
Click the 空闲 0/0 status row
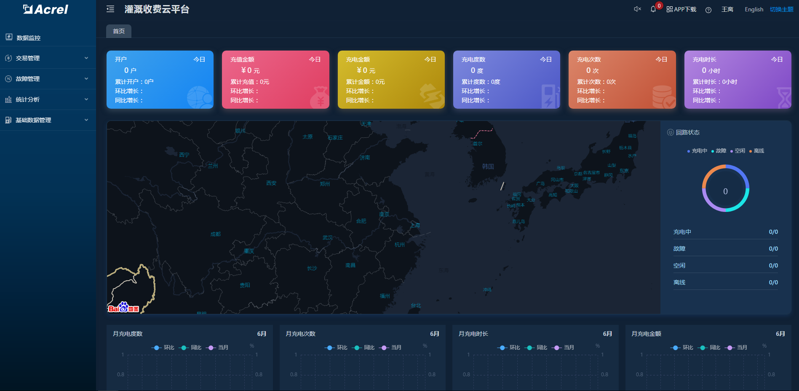coord(725,265)
